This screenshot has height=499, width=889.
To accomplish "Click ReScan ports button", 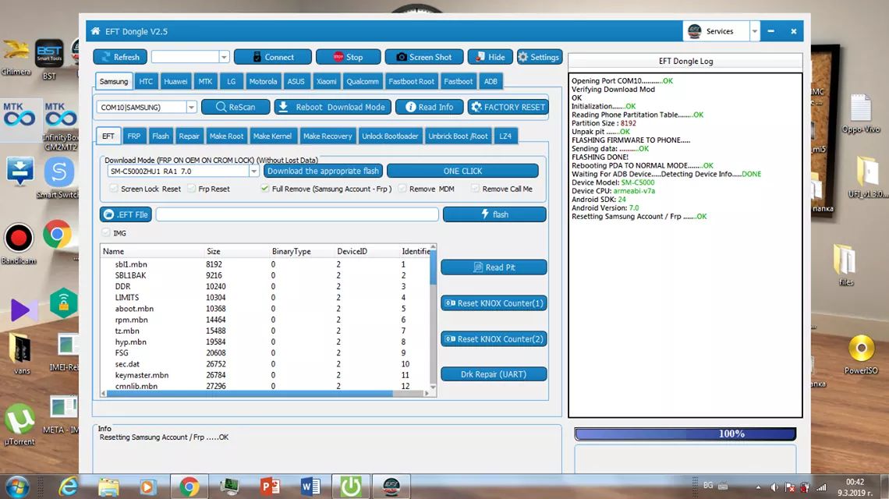I will pyautogui.click(x=236, y=107).
